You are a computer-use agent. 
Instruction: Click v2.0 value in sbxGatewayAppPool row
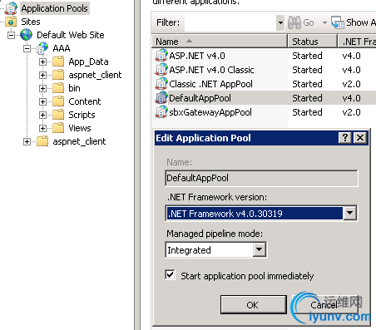[351, 112]
